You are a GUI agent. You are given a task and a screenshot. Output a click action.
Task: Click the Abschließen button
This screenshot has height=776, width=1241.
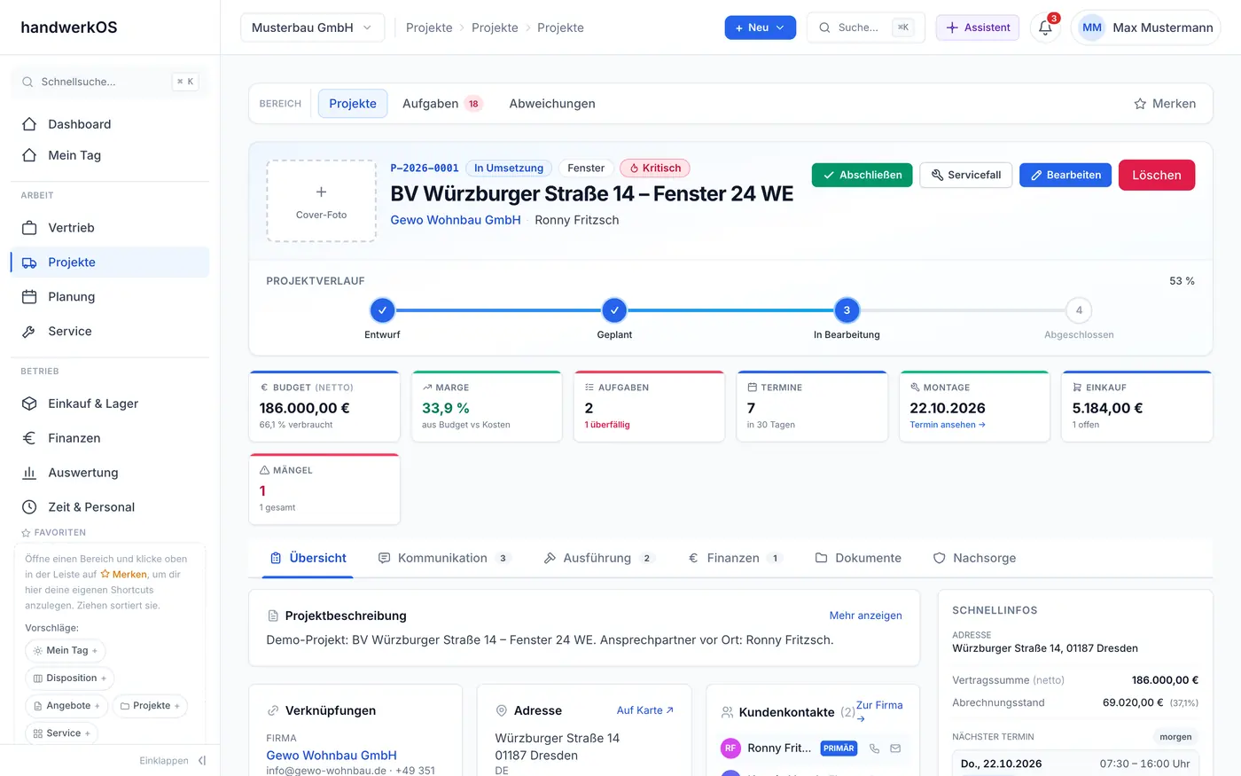[x=862, y=175]
